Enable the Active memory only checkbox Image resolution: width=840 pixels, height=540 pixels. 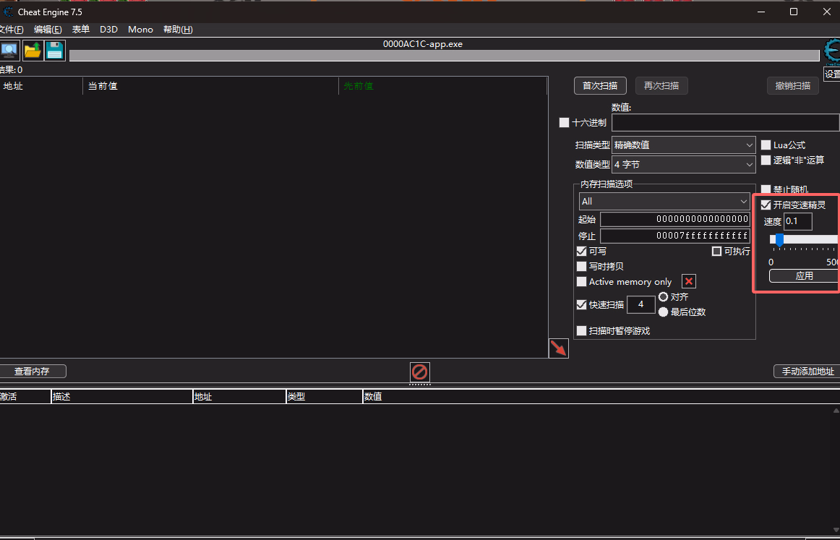[581, 282]
